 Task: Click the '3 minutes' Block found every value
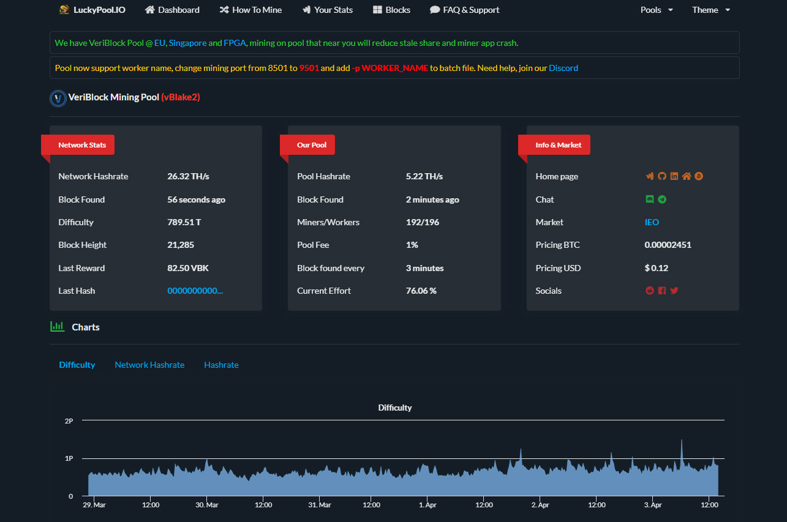(x=425, y=268)
